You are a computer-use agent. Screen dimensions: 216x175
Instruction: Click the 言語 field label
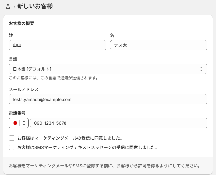pos(13,59)
